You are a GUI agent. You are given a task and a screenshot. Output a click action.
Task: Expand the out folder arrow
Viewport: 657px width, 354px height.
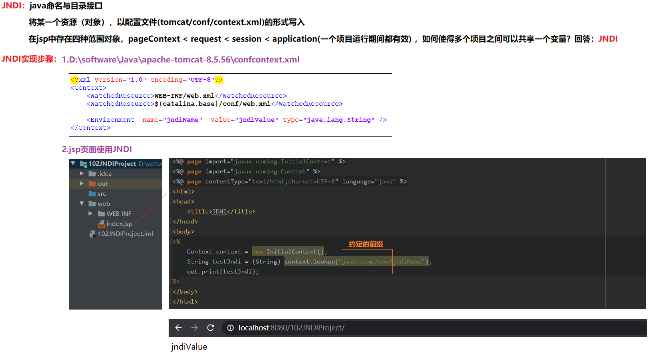click(x=82, y=184)
